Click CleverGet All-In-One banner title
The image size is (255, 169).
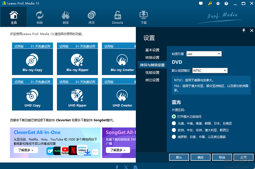37,132
